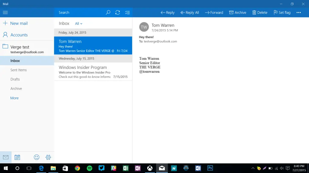The width and height of the screenshot is (309, 173).
Task: Click the search magnifier icon
Action: coord(108,12)
